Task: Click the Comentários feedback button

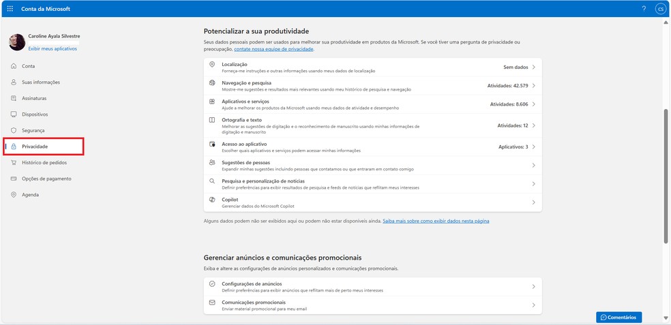Action: click(x=618, y=318)
